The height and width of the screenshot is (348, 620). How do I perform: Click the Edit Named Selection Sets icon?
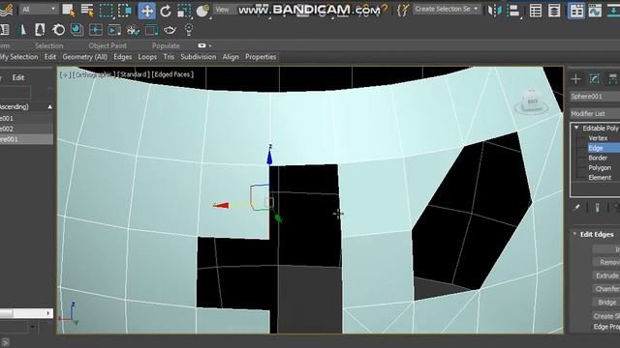pos(403,10)
